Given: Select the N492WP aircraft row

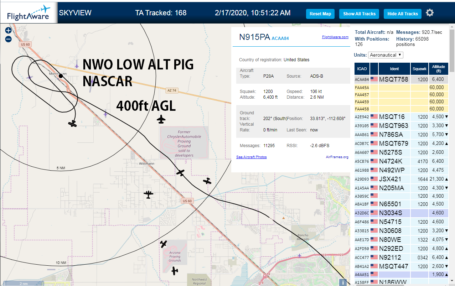Looking at the screenshot, I should coord(402,170).
